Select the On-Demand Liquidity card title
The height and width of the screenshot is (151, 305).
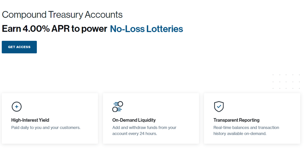tap(134, 120)
